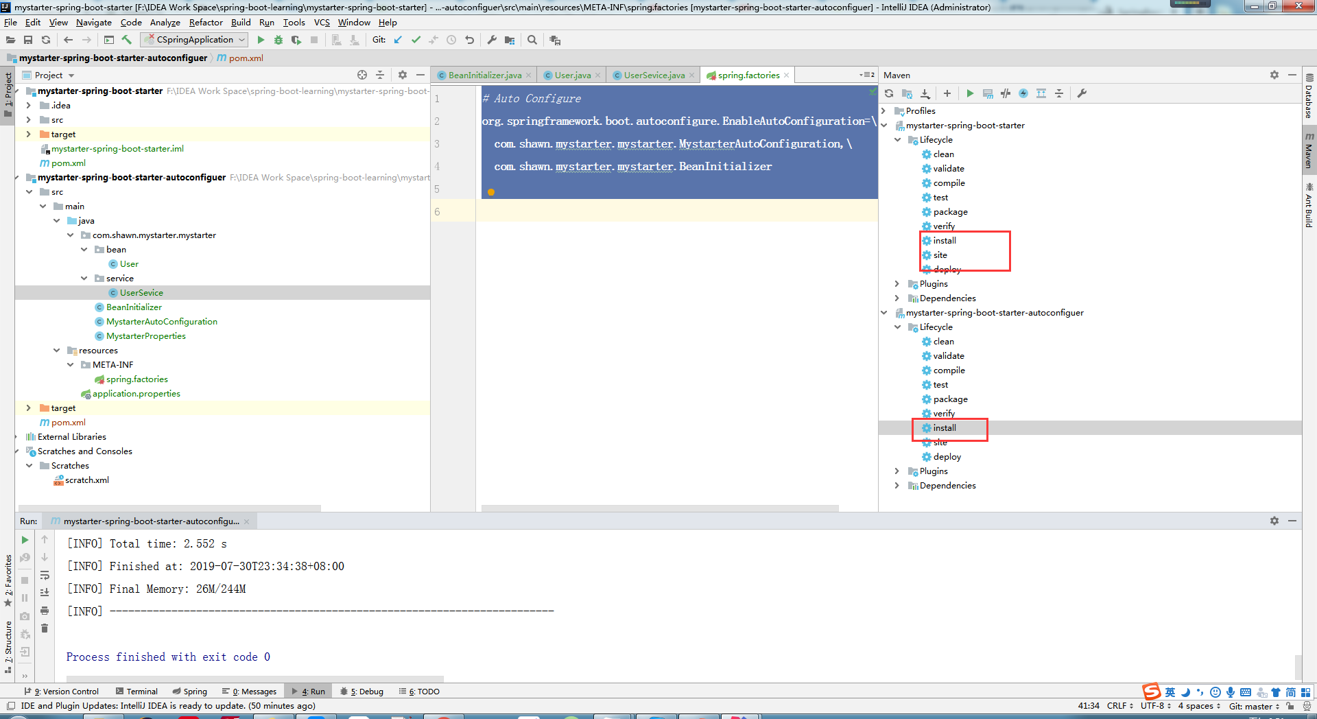Click Git Revert icon in toolbar
This screenshot has width=1317, height=719.
(469, 40)
